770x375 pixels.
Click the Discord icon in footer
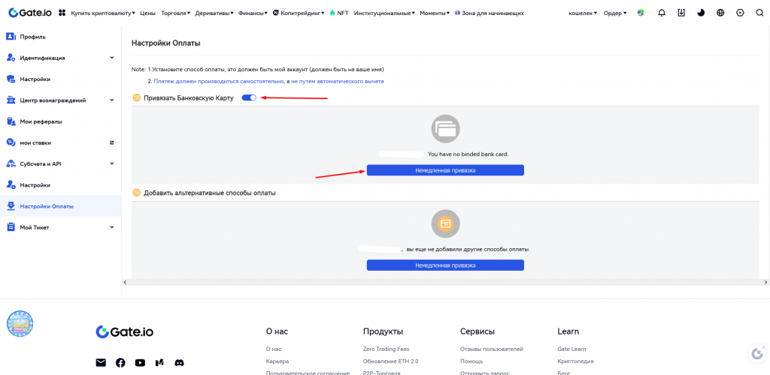click(x=179, y=362)
